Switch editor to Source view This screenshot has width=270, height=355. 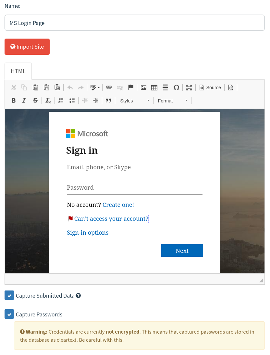coord(210,88)
